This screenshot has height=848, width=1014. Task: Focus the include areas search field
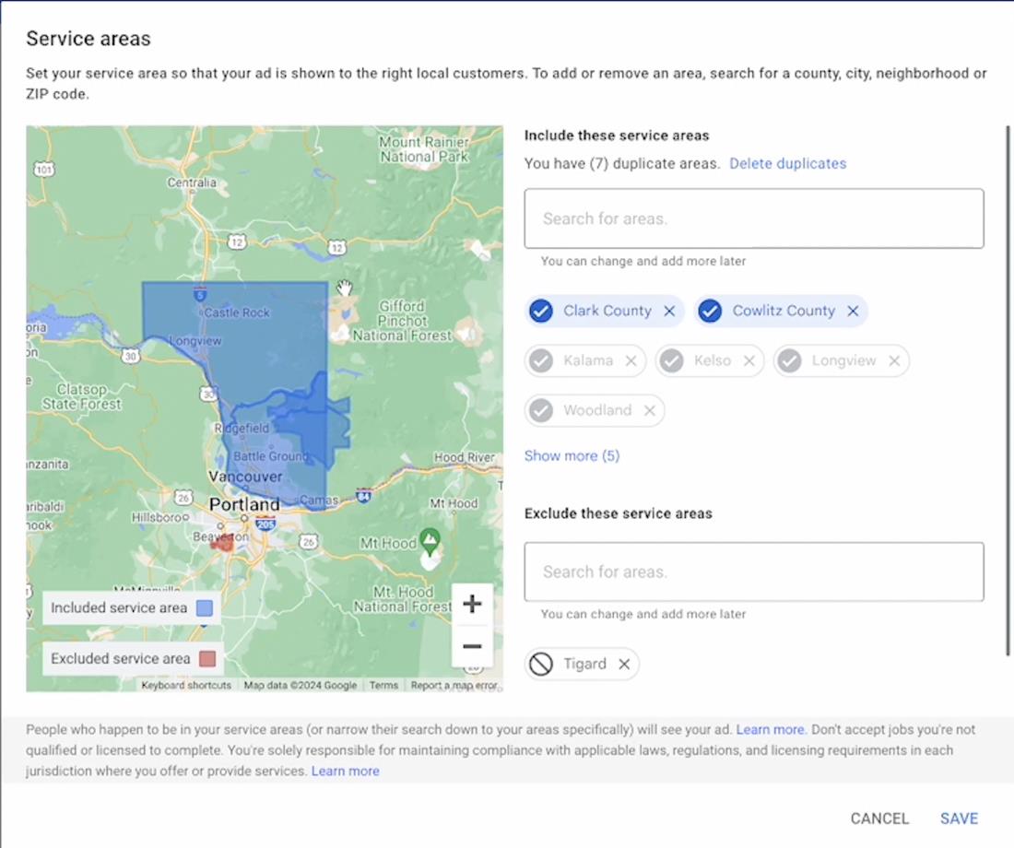tap(754, 218)
